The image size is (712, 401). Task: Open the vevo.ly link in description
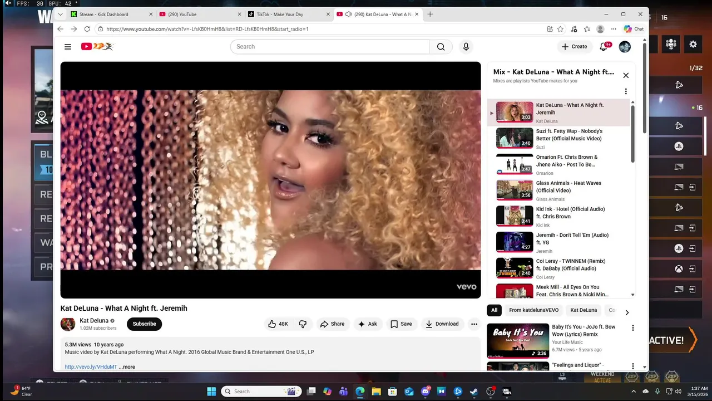[x=91, y=367]
